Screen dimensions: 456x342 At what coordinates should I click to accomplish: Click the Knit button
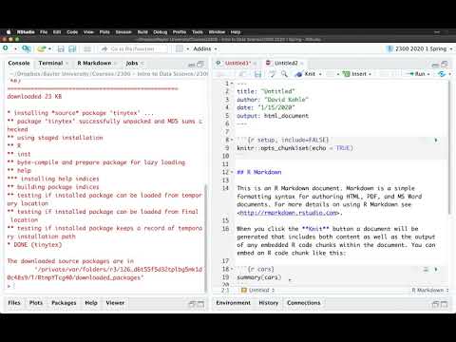[305, 74]
